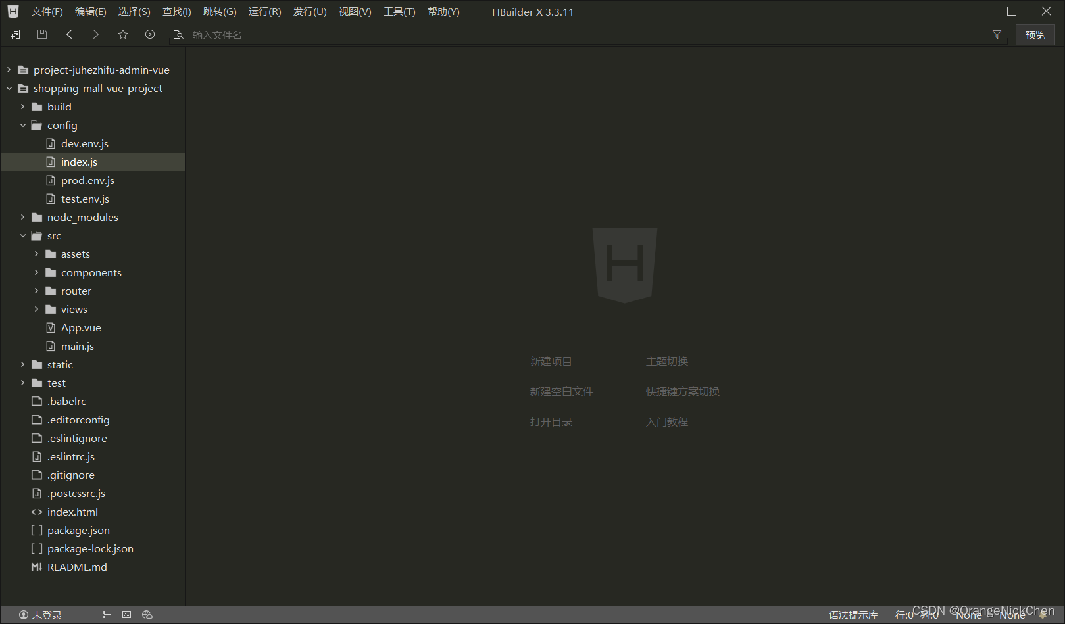Expand the static folder
Image resolution: width=1065 pixels, height=624 pixels.
pyautogui.click(x=22, y=364)
